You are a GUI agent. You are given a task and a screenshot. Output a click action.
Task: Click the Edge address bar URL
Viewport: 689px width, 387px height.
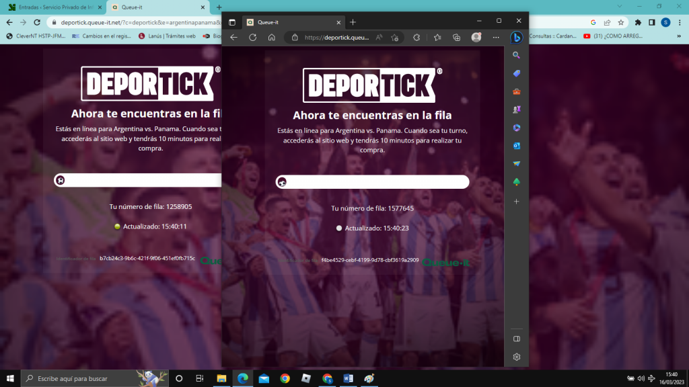coord(336,38)
